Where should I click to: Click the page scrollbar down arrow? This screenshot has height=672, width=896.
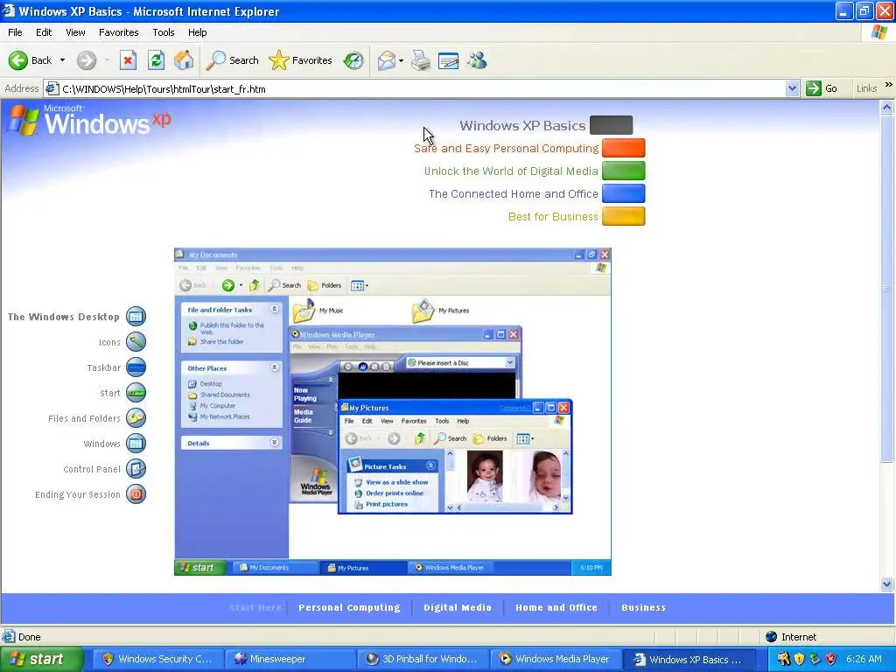coord(887,584)
